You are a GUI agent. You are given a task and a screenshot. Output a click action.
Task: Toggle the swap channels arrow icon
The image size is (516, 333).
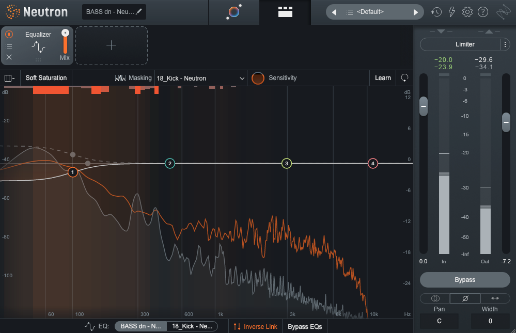[x=495, y=298]
